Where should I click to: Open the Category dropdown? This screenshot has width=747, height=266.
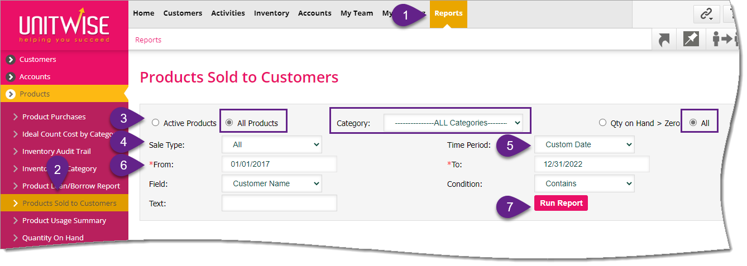[453, 123]
